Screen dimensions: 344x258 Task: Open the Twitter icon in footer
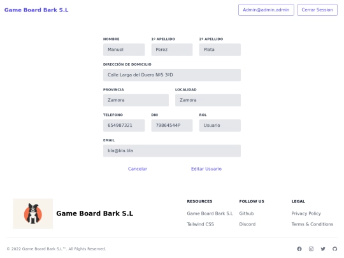323,249
